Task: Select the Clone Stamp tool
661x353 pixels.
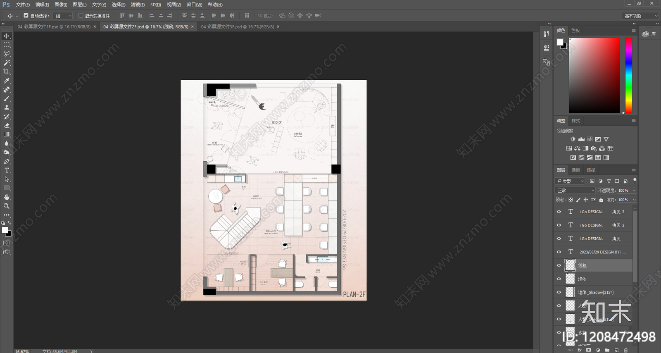Action: coord(7,107)
